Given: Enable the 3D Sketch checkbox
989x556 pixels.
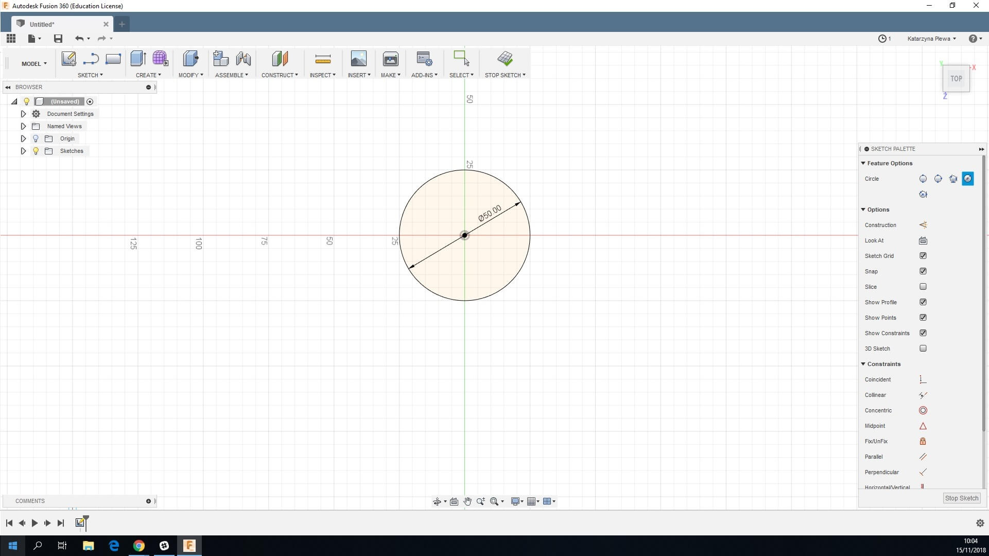Looking at the screenshot, I should (x=923, y=349).
